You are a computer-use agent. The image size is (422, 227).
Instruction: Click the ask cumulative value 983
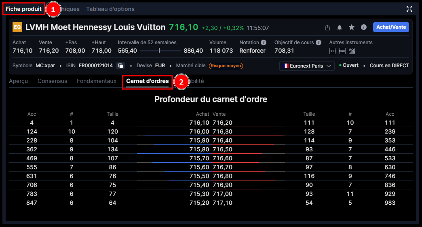390,202
